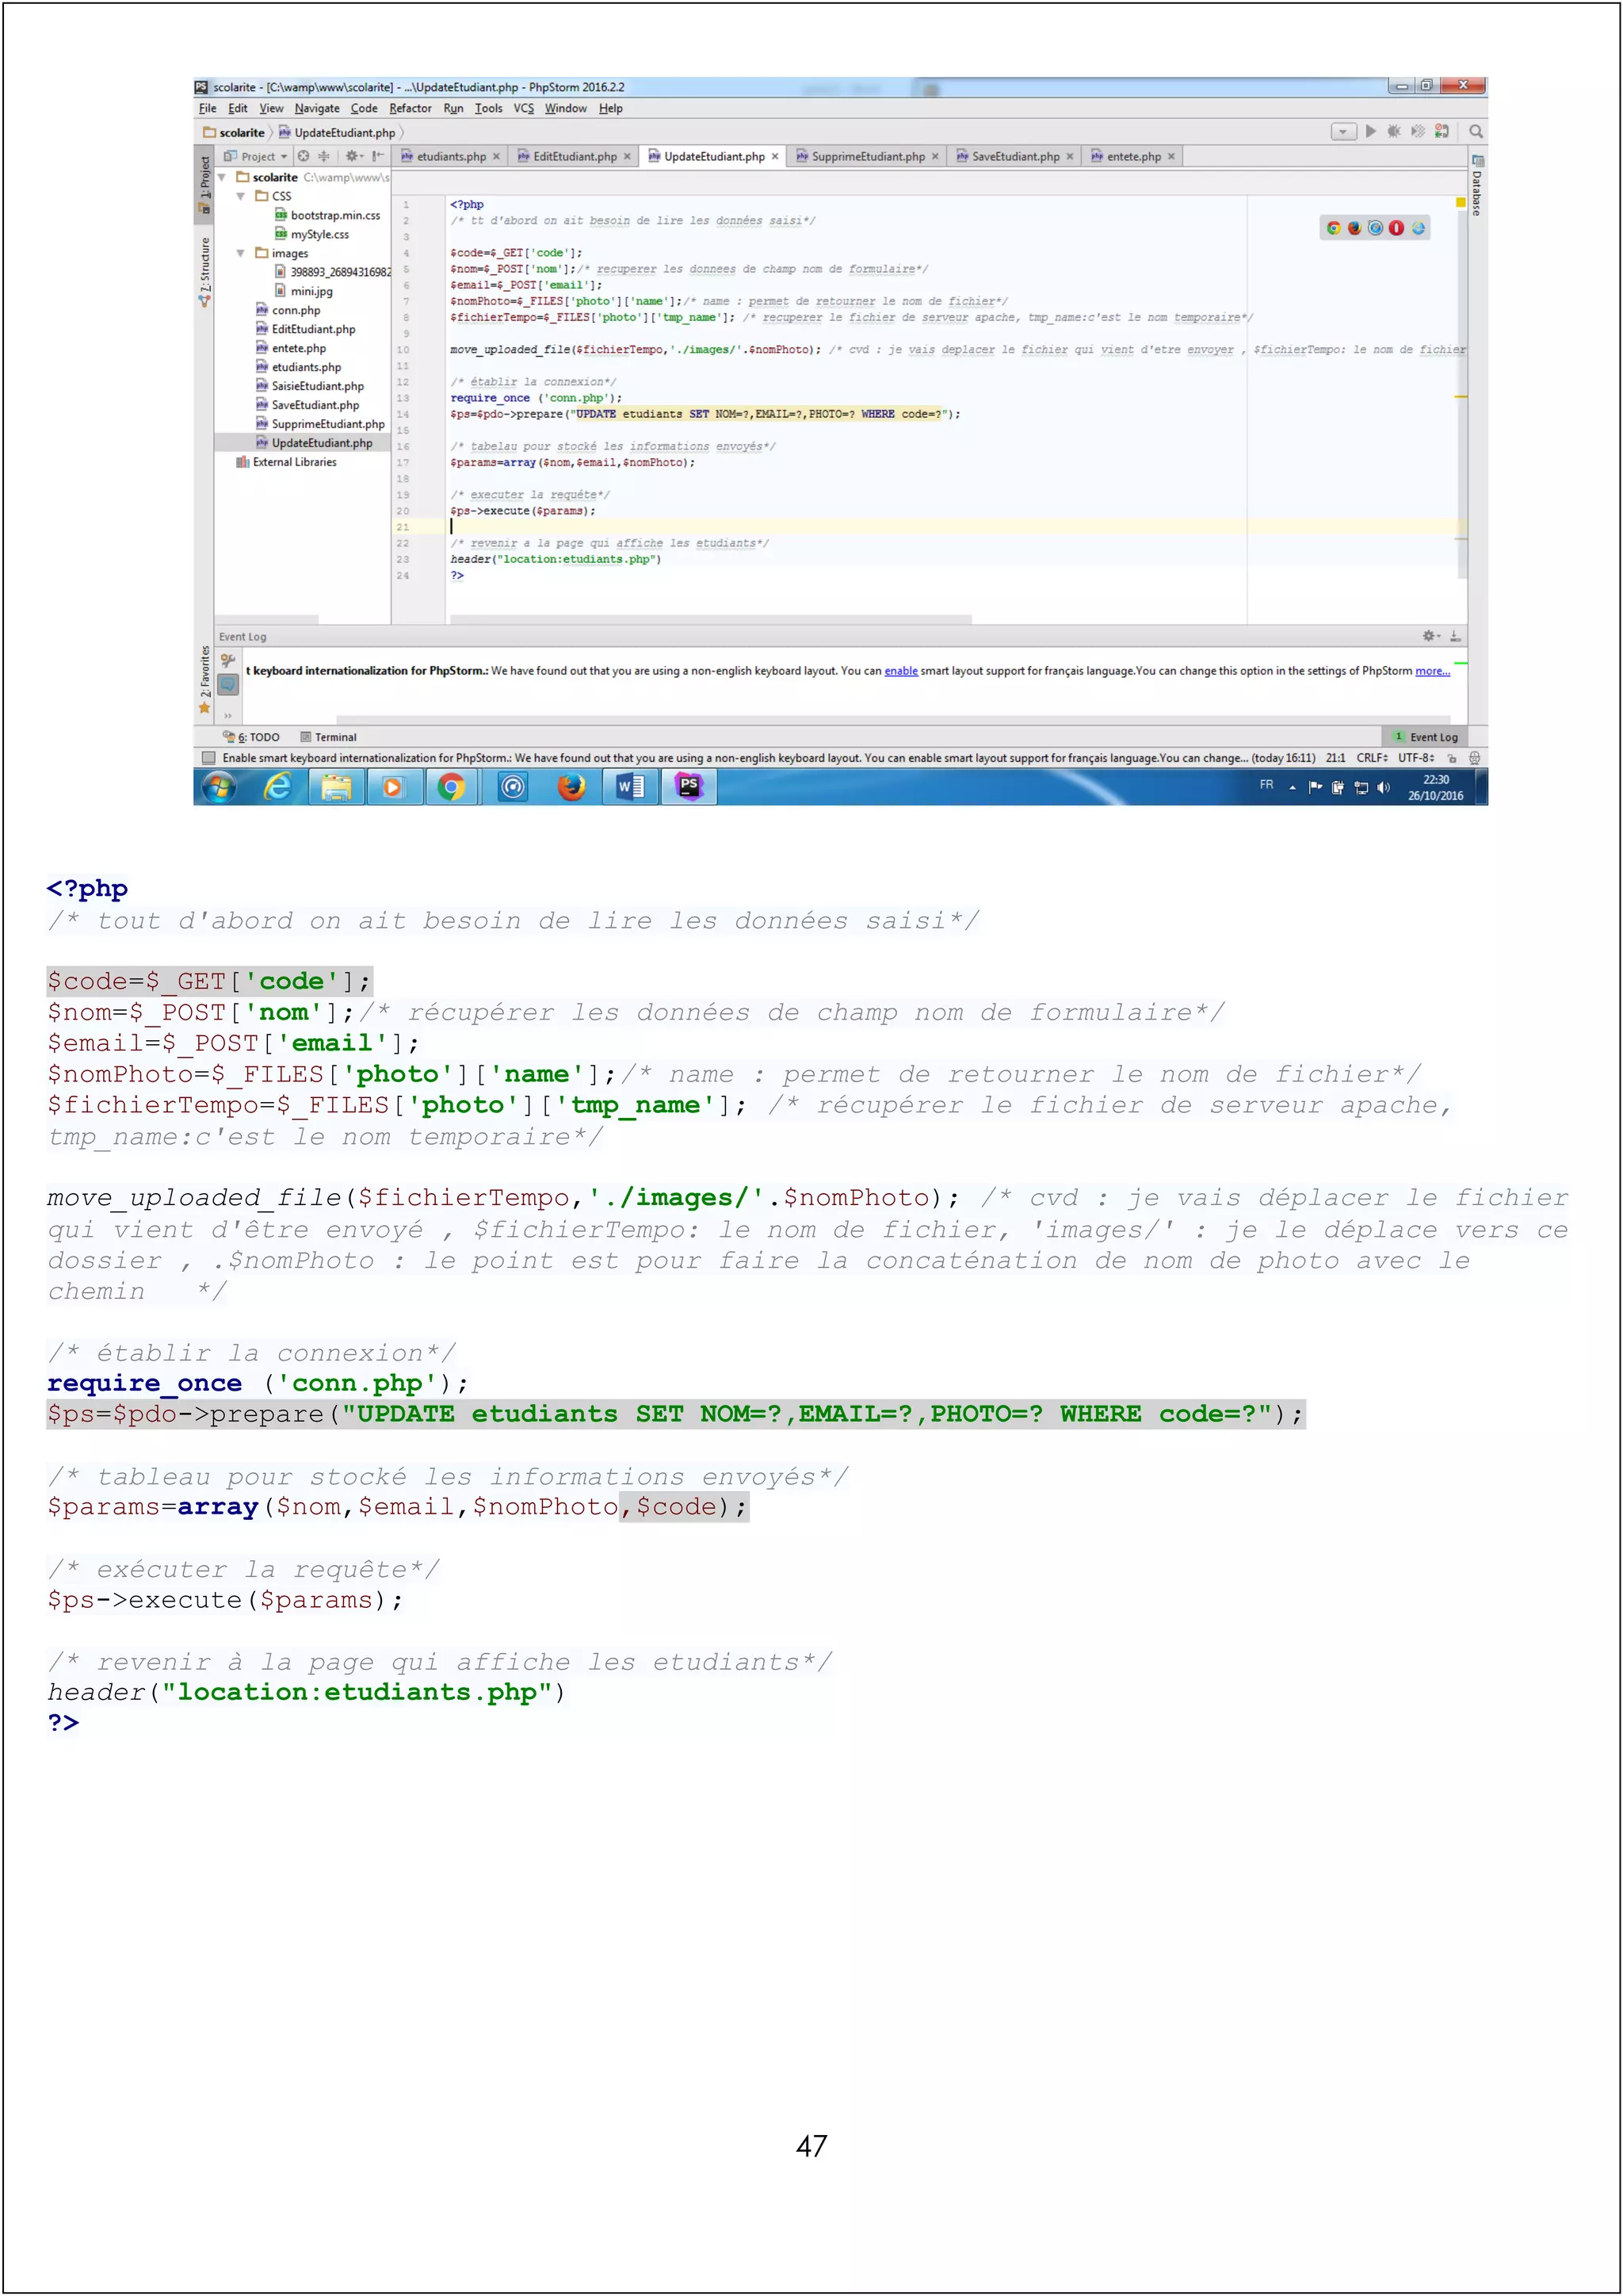Select mini.jpg in project tree
This screenshot has height=2296, width=1623.
(303, 291)
